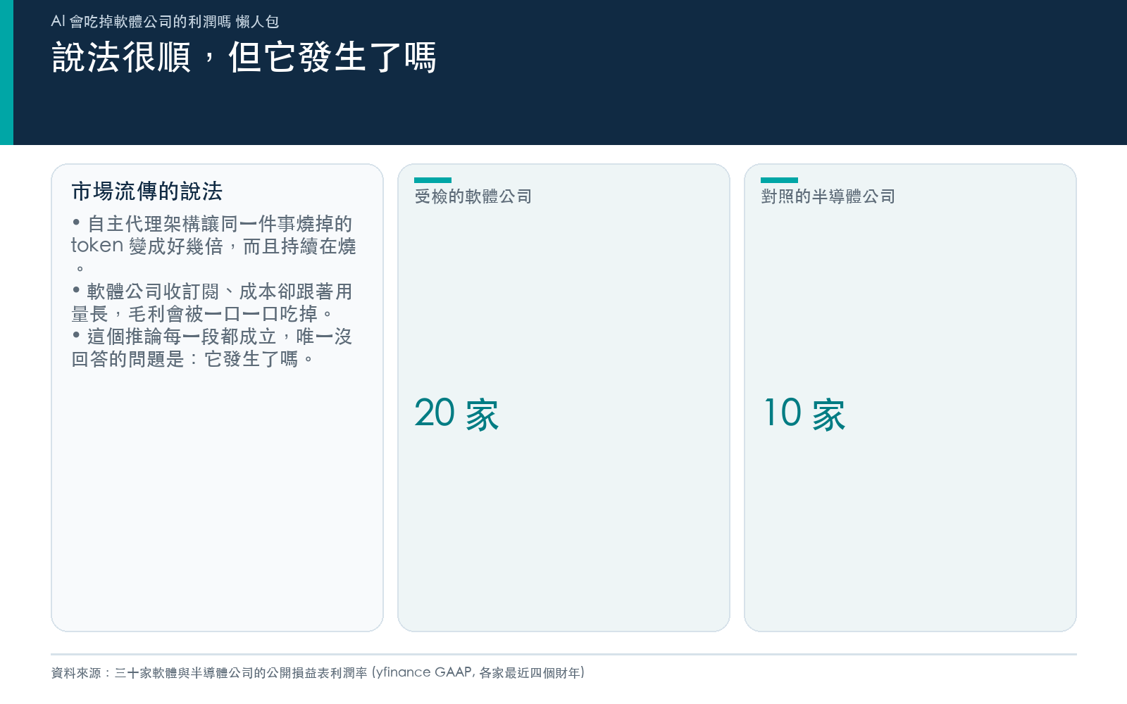Image resolution: width=1127 pixels, height=704 pixels.
Task: Select the bullet starting with 軟體公司收訂閱
Action: coord(212,302)
